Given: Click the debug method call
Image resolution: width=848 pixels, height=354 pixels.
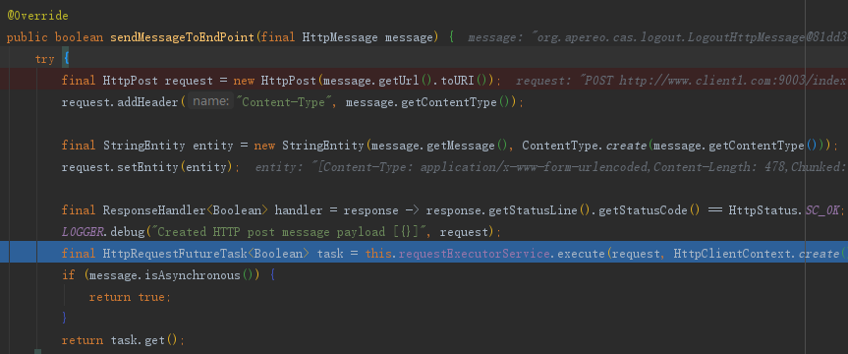Looking at the screenshot, I should coord(127,232).
